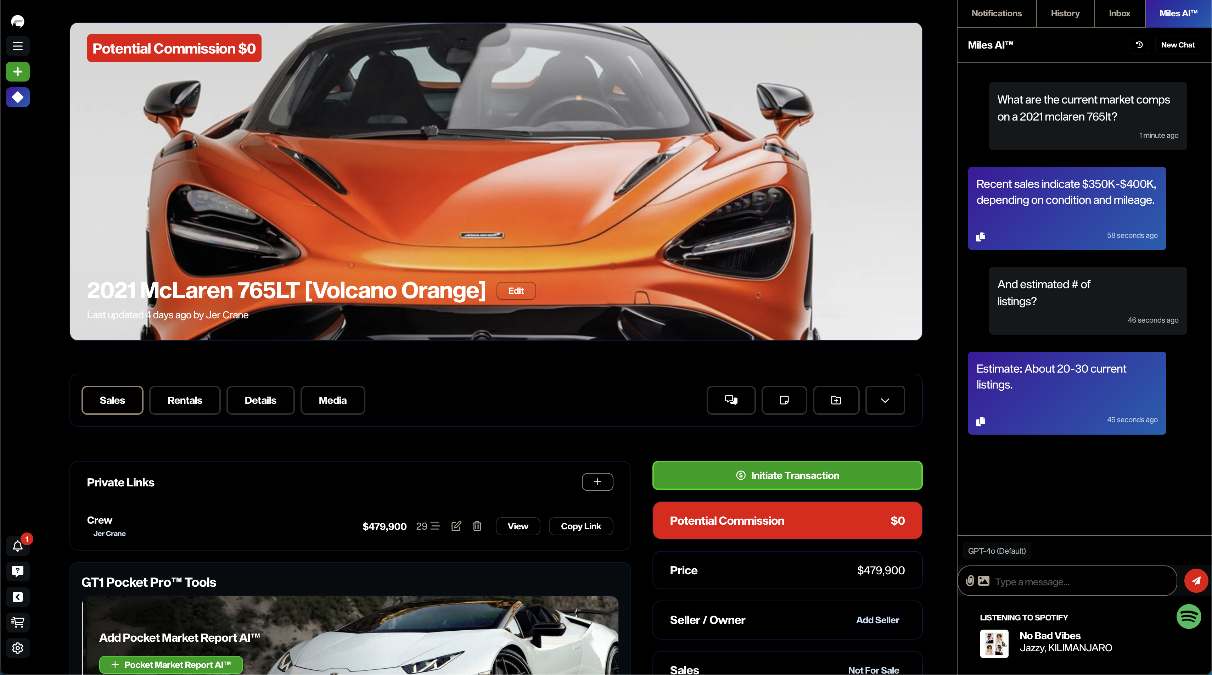
Task: Expand the chevron-down more actions dropdown
Action: [x=885, y=400]
